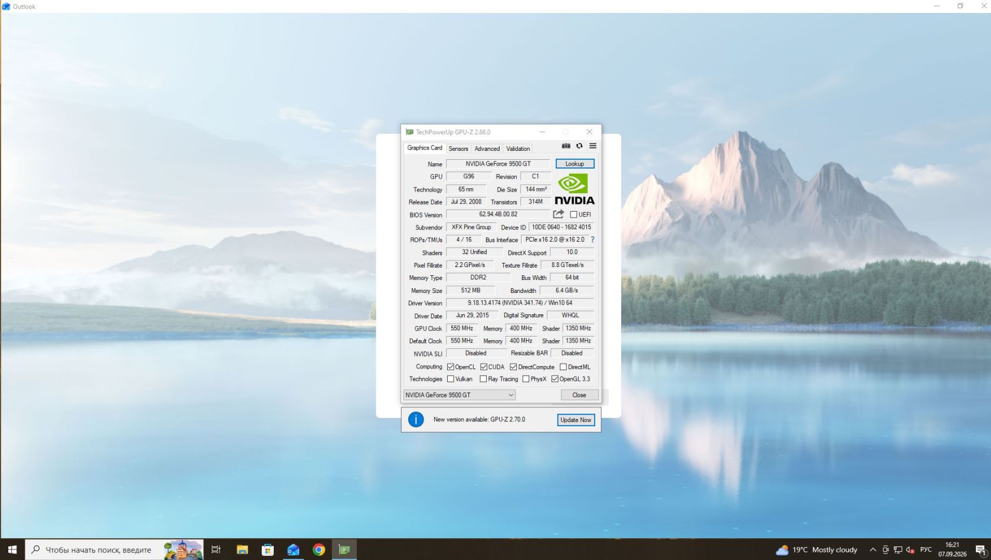Screen dimensions: 991x560
Task: Switch to the Graphics Card tab
Action: coord(424,148)
